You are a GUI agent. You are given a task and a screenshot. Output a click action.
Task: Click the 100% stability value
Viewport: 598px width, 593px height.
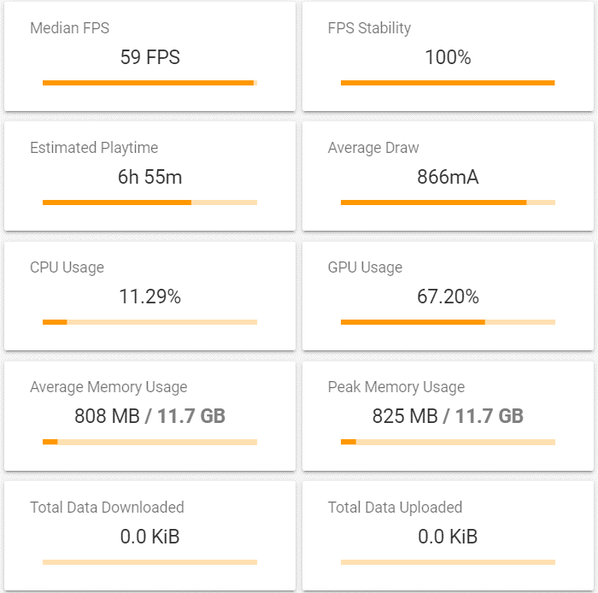pos(448,58)
